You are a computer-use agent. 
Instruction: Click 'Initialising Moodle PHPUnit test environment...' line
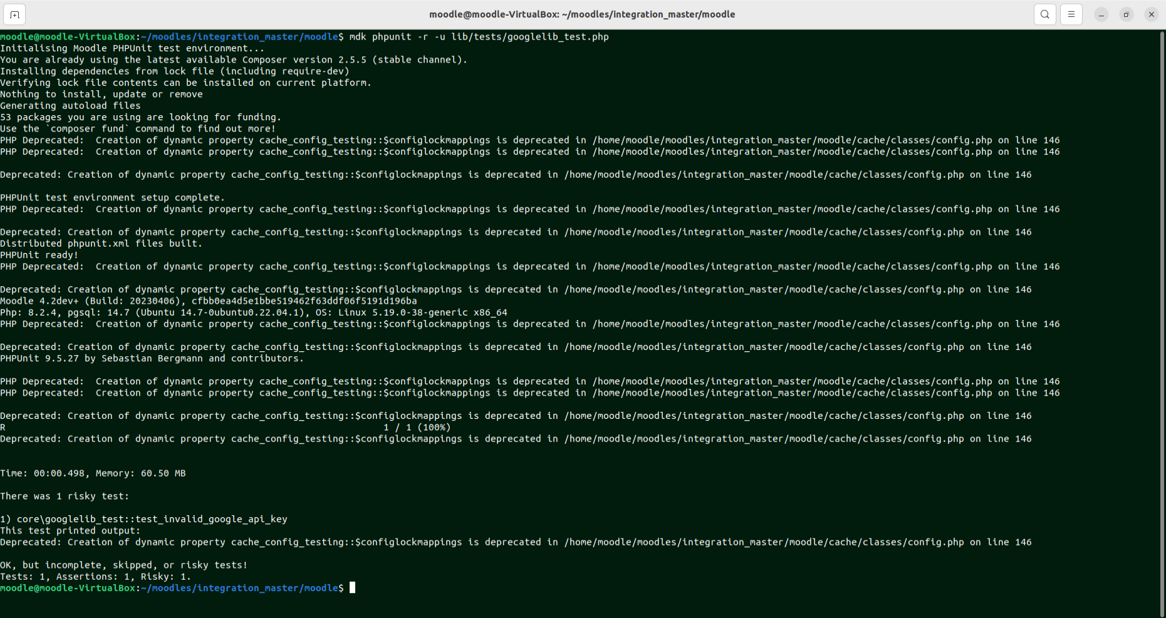[x=132, y=48]
